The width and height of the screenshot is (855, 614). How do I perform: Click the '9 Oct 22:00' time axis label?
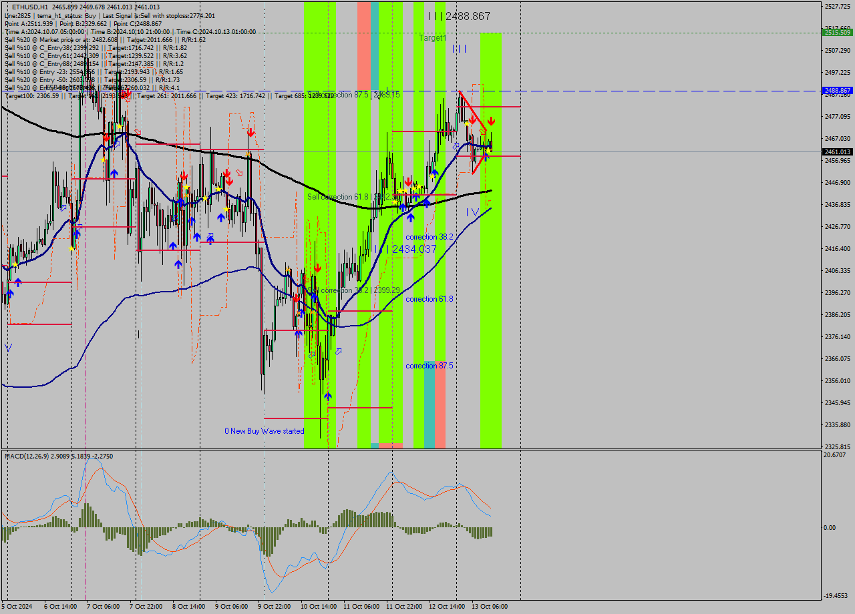274,607
